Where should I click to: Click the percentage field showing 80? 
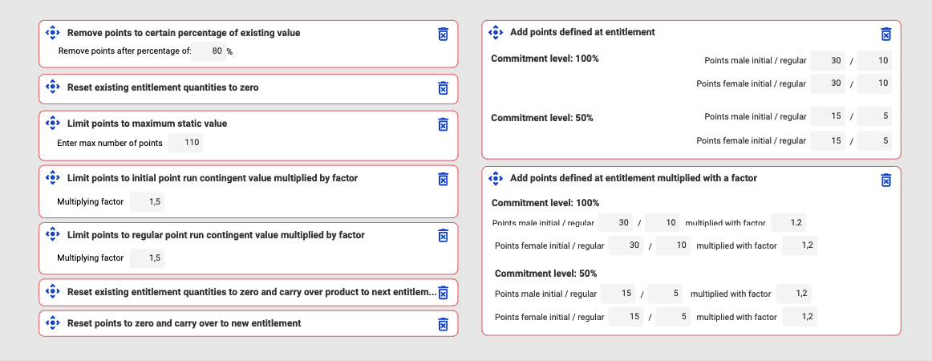click(210, 51)
